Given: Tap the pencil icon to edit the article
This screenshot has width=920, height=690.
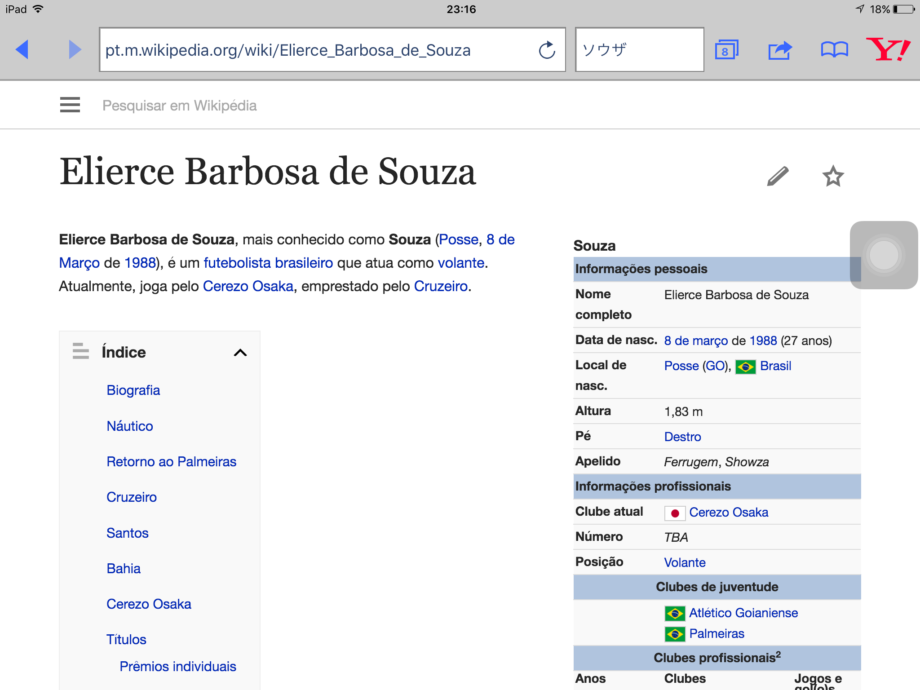Looking at the screenshot, I should point(778,176).
